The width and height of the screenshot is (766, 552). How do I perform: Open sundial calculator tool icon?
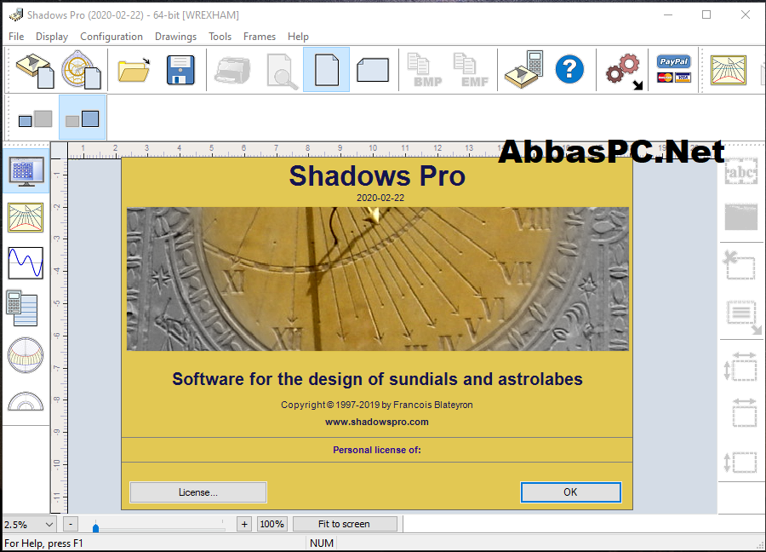[x=524, y=70]
